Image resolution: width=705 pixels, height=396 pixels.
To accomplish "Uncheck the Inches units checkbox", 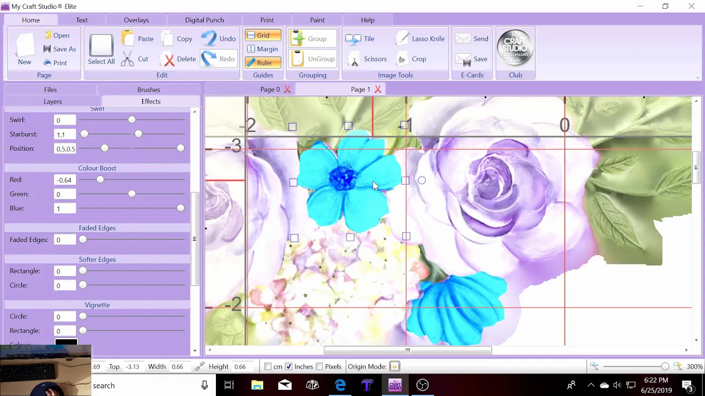I will (289, 366).
